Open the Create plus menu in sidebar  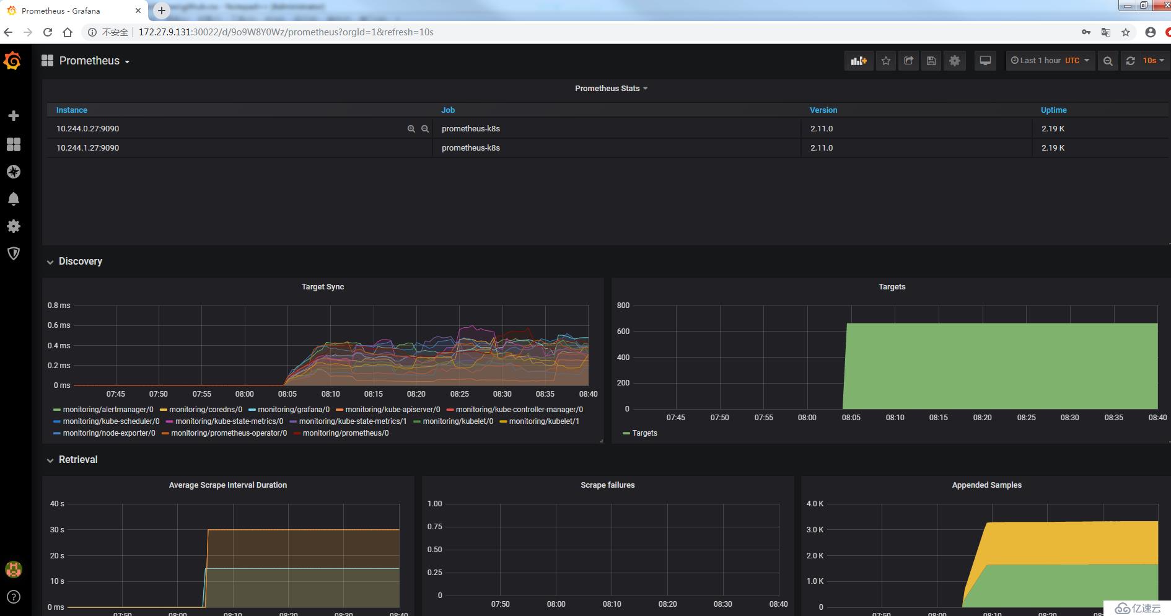(14, 116)
